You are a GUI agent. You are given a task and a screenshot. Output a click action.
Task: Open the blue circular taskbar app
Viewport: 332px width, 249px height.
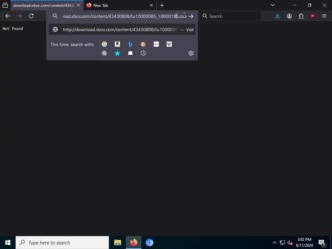coord(149,243)
